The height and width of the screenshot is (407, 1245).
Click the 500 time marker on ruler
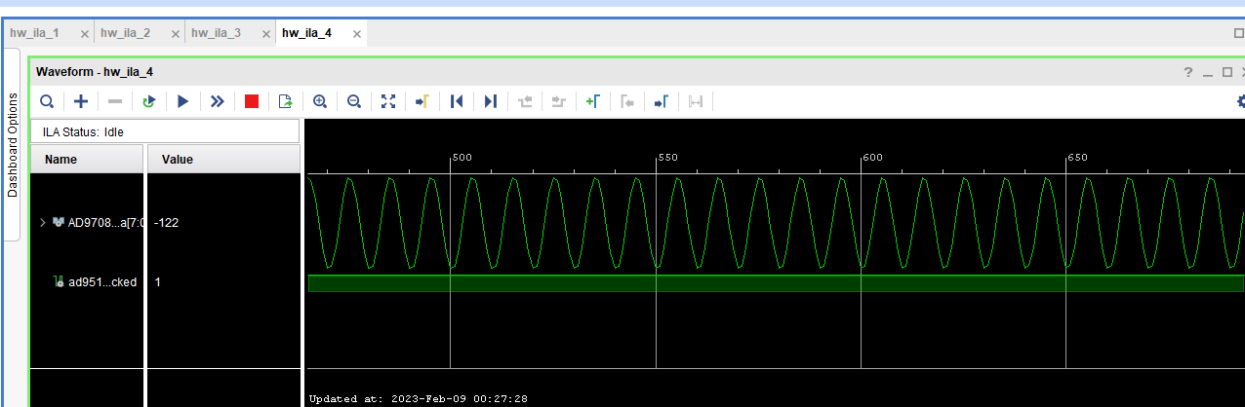coord(462,158)
